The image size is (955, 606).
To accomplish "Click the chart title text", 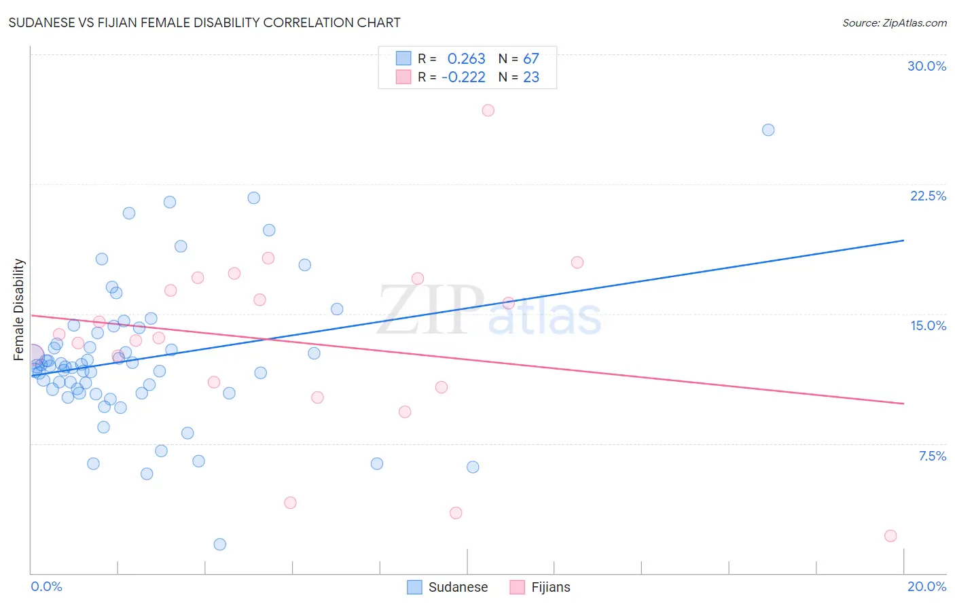I will pyautogui.click(x=204, y=22).
